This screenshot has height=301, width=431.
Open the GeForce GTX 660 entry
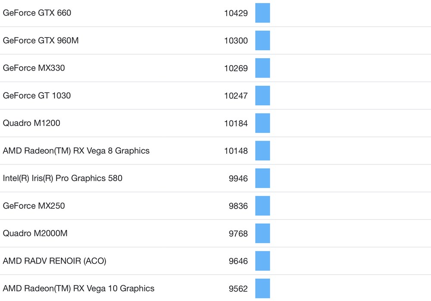point(37,13)
